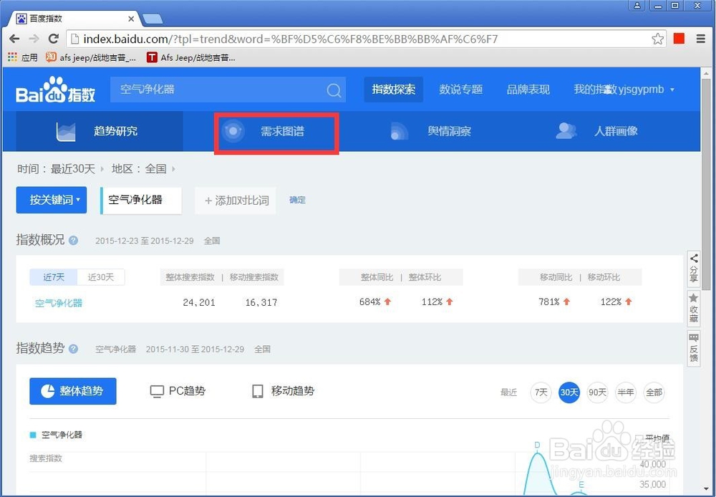The image size is (716, 497).
Task: Select 指数探索 navigation item
Action: (394, 90)
